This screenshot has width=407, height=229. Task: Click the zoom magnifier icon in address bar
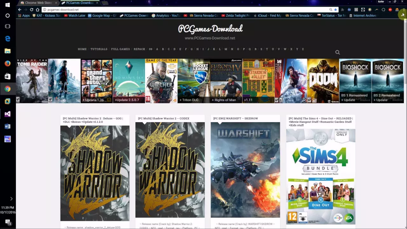[331, 10]
